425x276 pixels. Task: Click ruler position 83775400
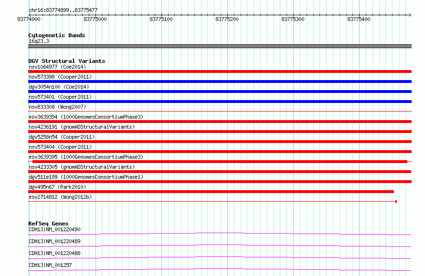359,19
